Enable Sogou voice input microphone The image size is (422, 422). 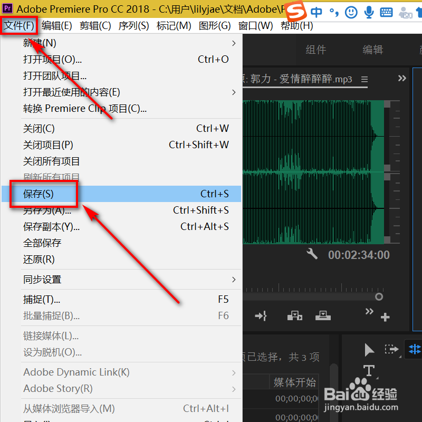tap(369, 12)
